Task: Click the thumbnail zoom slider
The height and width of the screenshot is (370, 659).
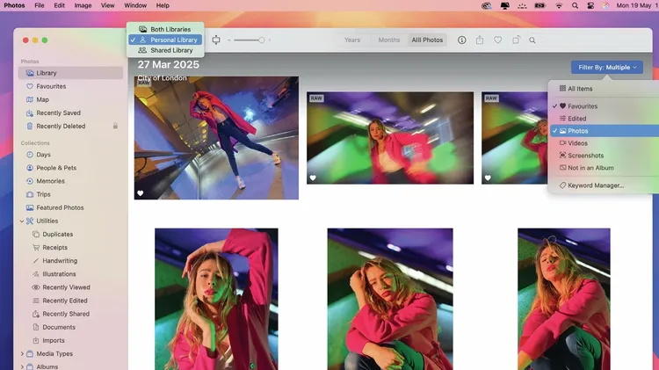Action: click(250, 40)
